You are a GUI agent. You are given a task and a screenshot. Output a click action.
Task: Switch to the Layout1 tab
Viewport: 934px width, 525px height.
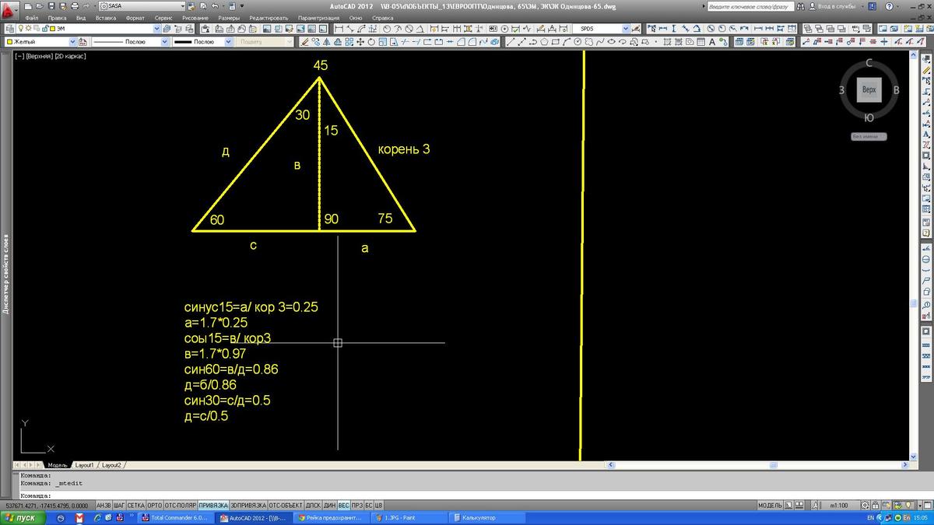(x=84, y=465)
